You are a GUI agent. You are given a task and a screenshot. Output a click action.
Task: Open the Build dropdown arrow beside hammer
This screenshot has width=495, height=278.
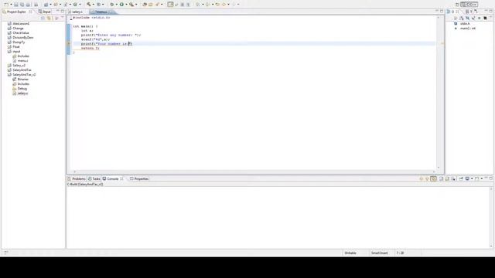click(x=94, y=5)
